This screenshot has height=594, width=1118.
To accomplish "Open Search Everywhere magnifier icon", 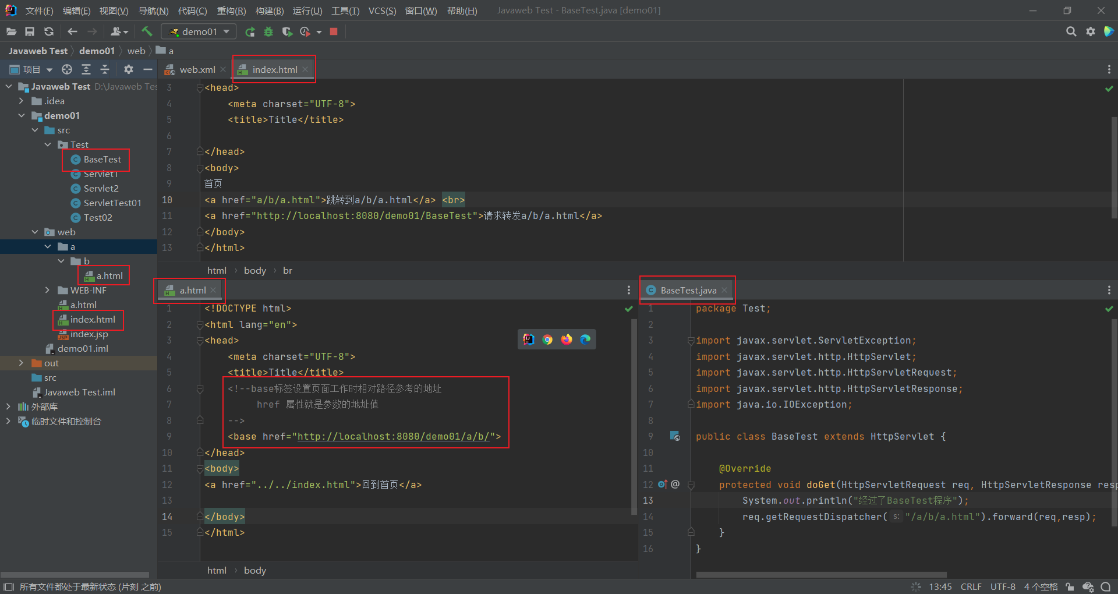I will [x=1071, y=31].
